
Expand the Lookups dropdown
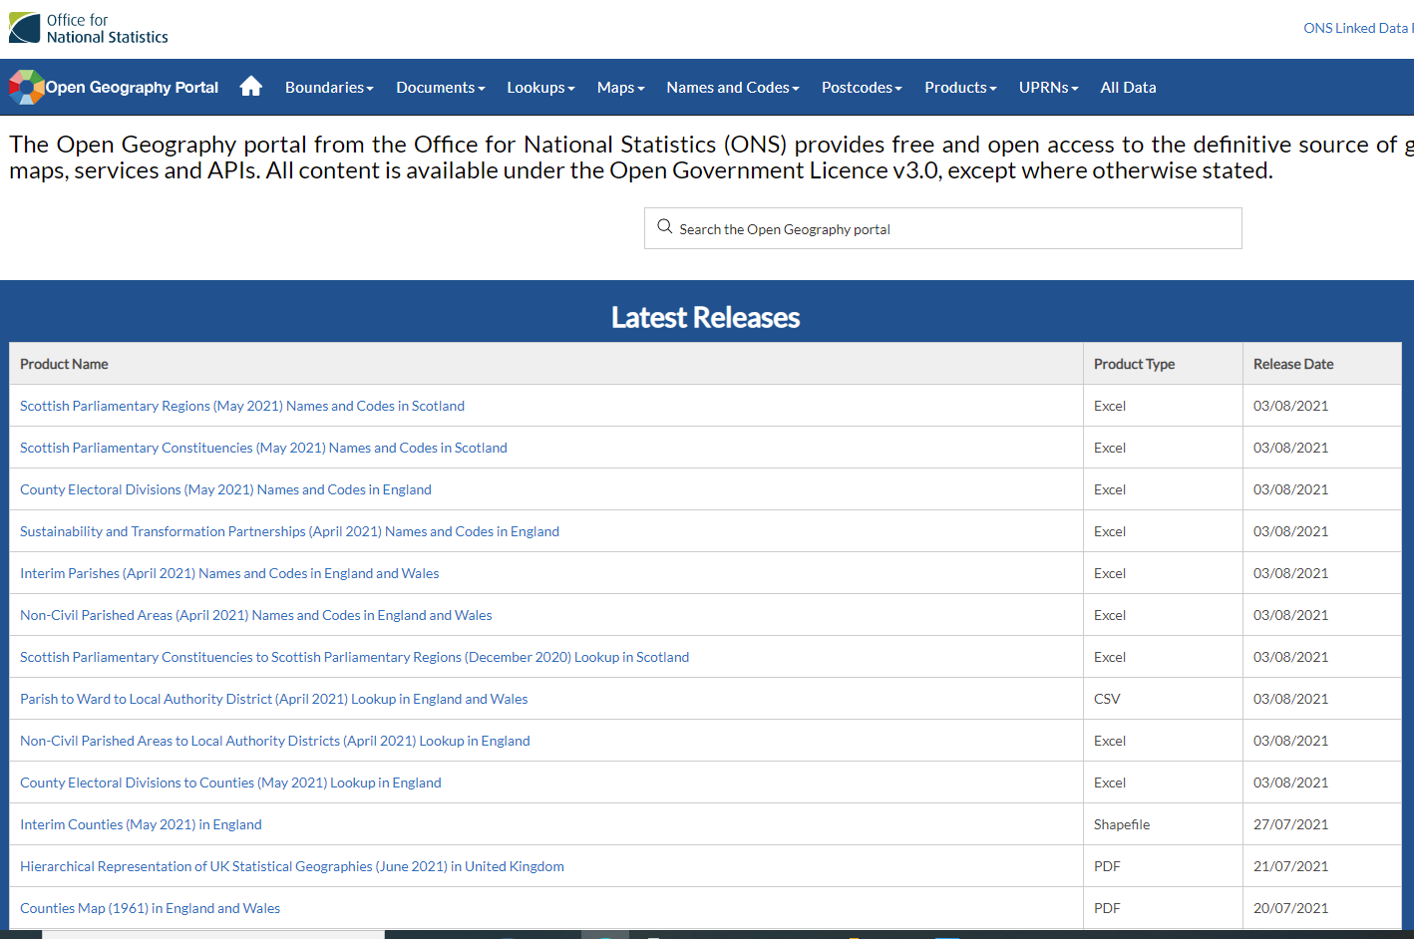pyautogui.click(x=540, y=88)
